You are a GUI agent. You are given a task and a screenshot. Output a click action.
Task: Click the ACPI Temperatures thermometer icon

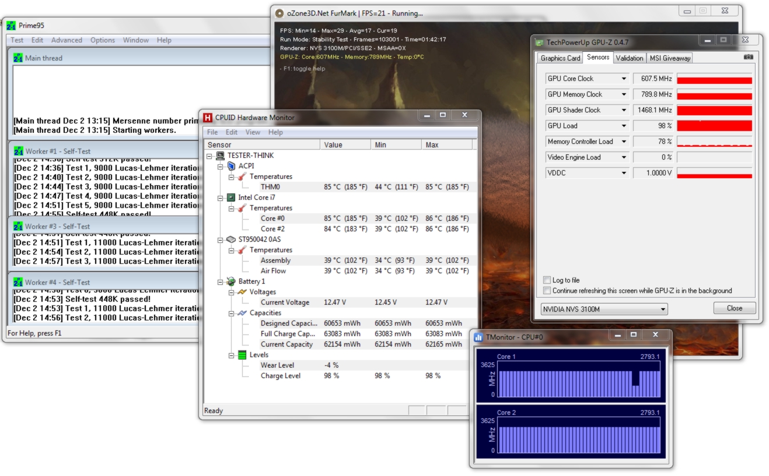point(242,177)
